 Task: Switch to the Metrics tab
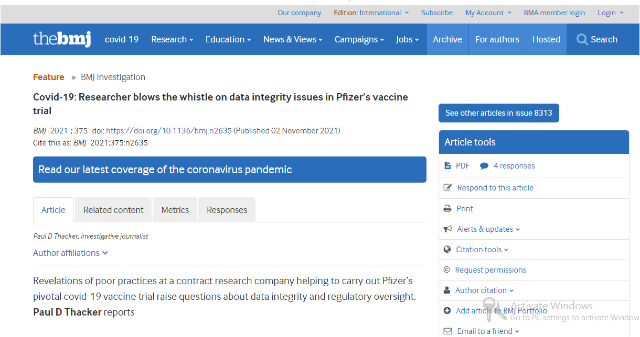(175, 210)
